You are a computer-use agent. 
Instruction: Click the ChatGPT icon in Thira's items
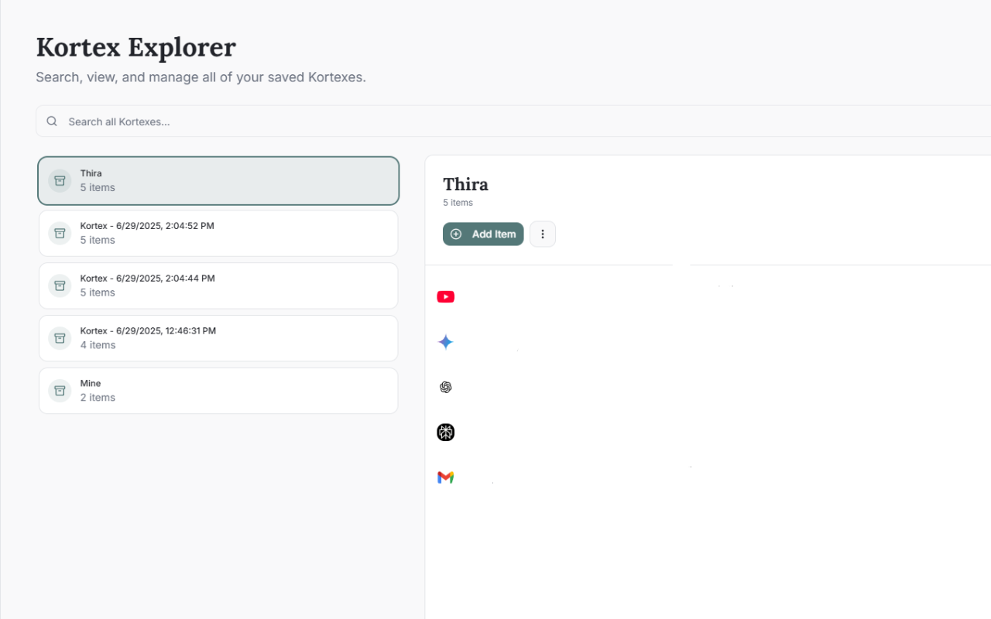[445, 387]
